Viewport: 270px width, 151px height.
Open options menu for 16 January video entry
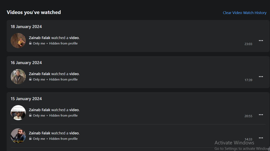[261, 77]
